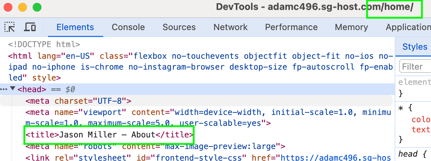
Task: Select the meta charset UTF-8 node
Action: pyautogui.click(x=78, y=101)
